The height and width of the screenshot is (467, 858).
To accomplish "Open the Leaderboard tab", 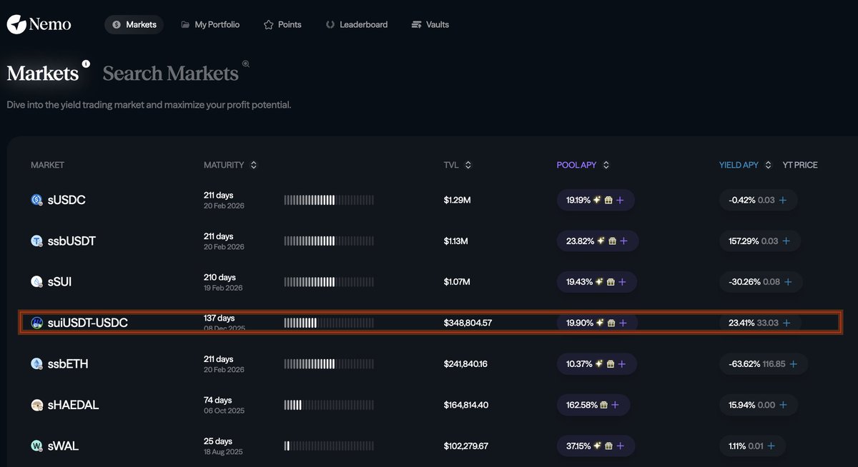I will pyautogui.click(x=356, y=24).
